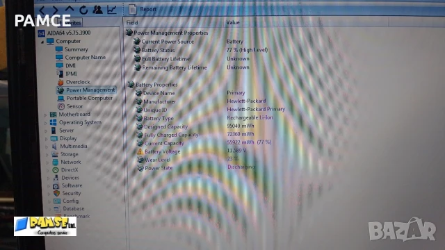Click the Software tree icon

(x=56, y=186)
